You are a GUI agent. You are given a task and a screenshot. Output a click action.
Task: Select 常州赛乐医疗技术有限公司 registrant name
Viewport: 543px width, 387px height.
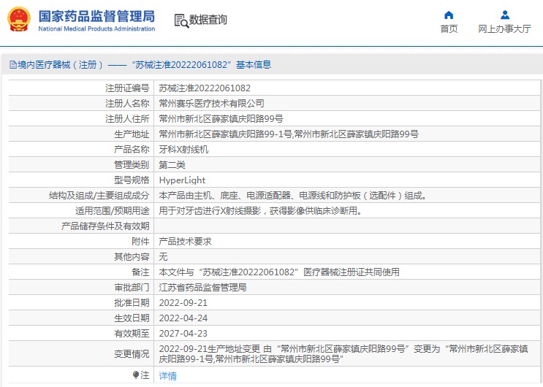pos(212,104)
